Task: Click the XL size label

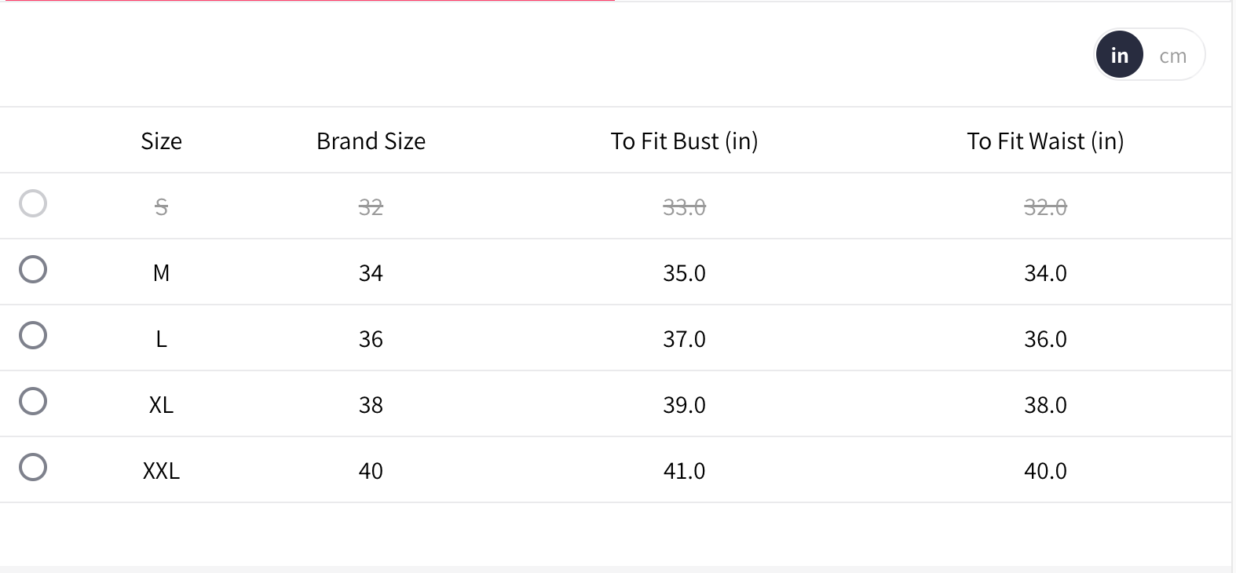Action: pyautogui.click(x=161, y=405)
